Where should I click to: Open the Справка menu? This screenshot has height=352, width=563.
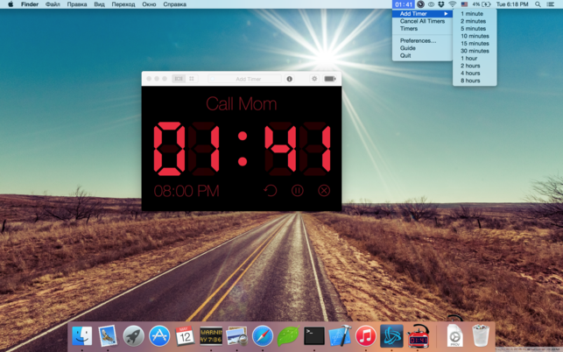point(174,4)
